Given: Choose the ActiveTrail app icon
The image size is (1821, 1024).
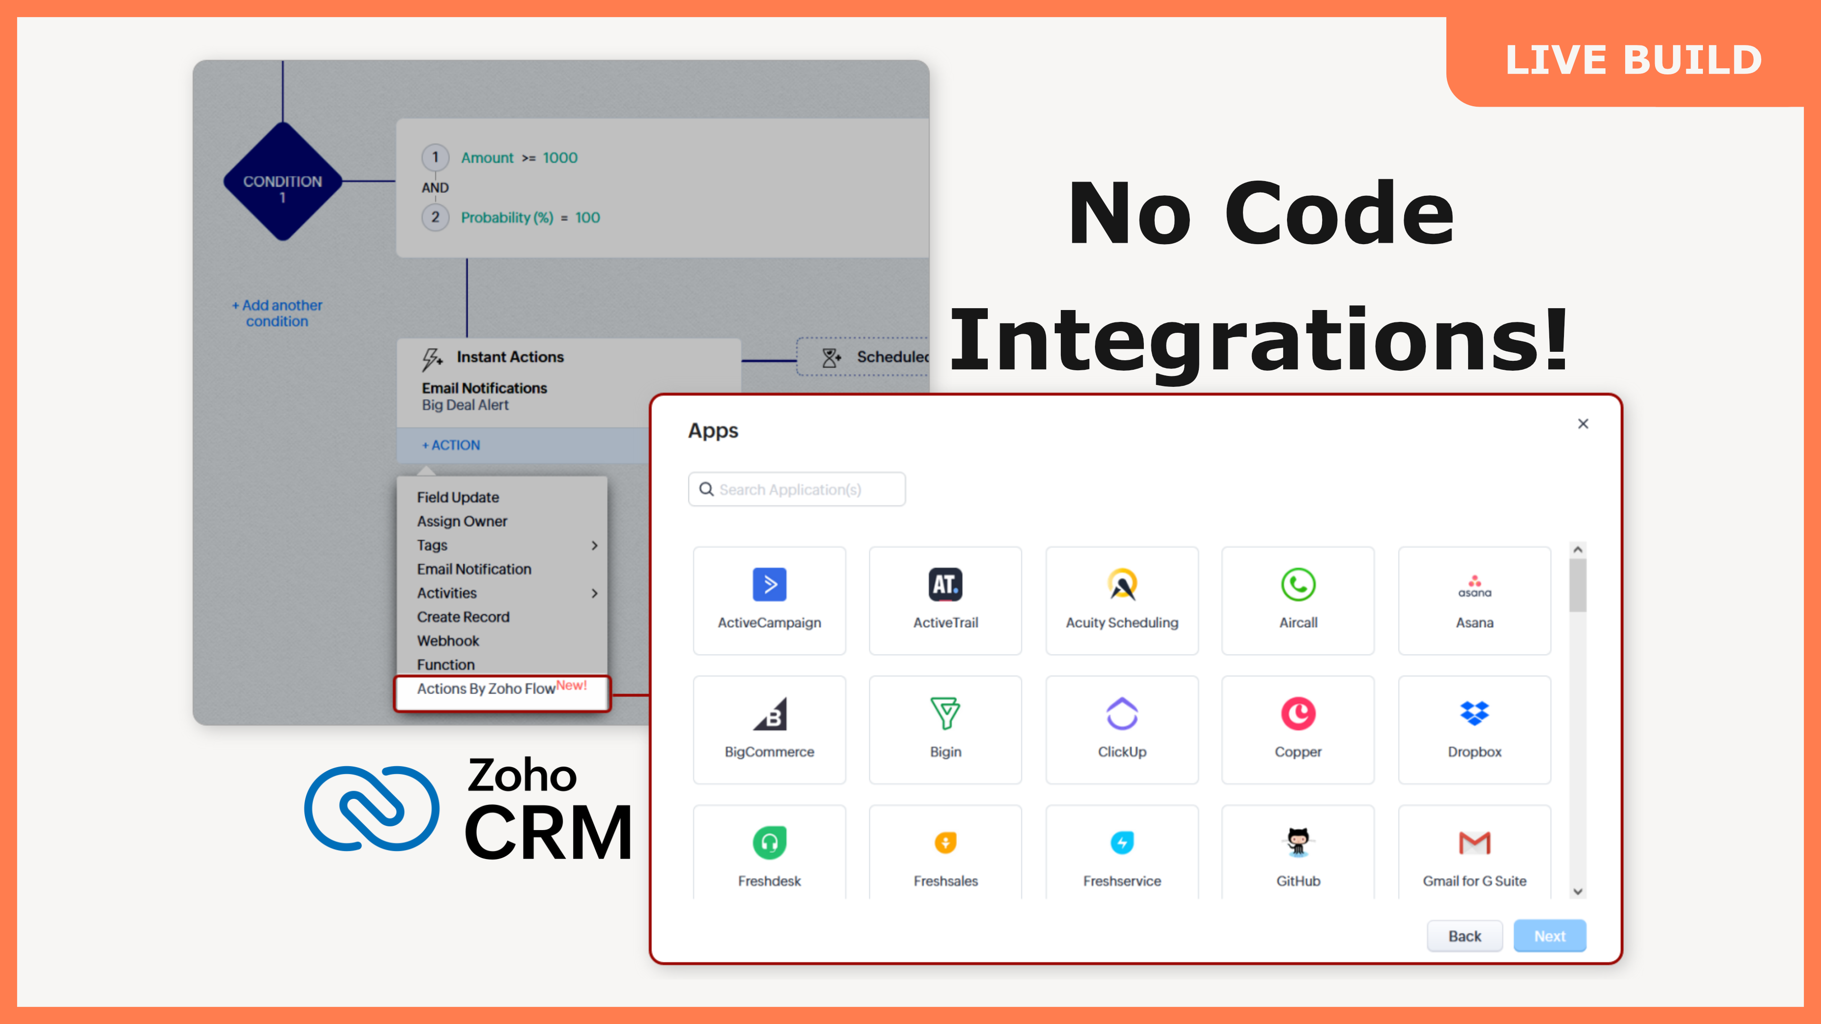Looking at the screenshot, I should 945,585.
